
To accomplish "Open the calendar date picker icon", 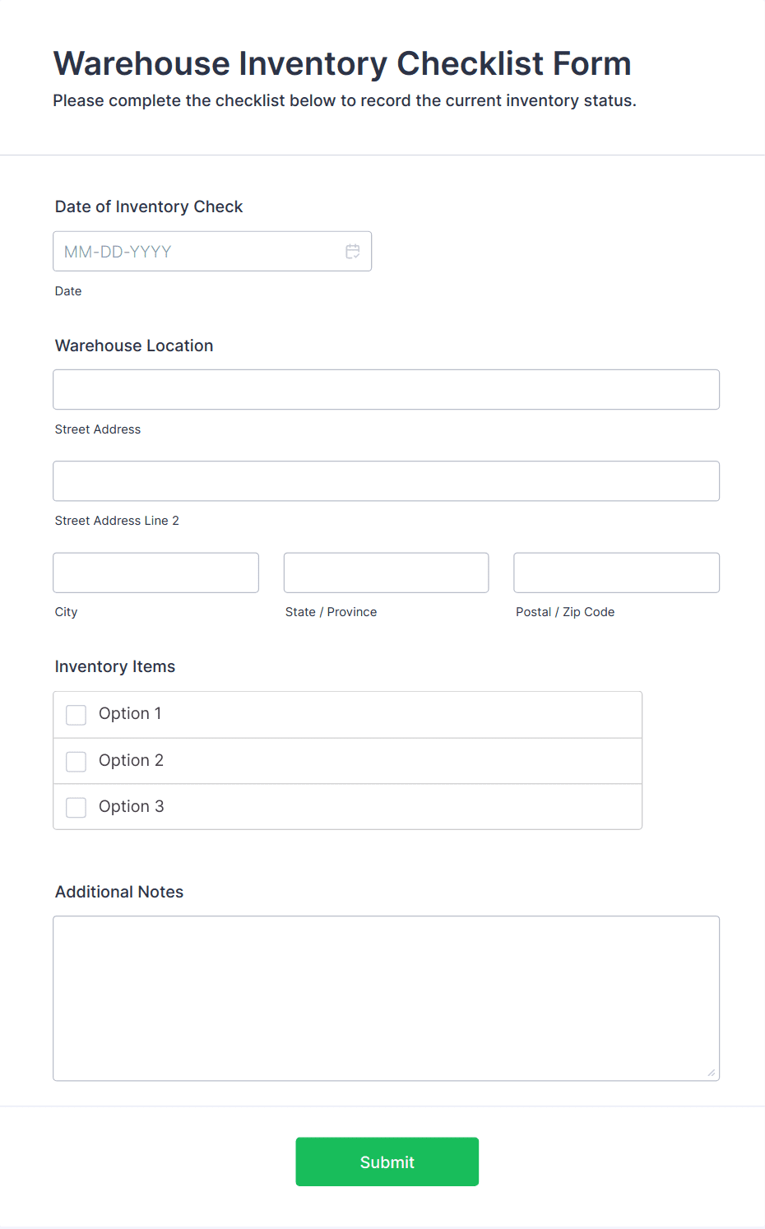I will pyautogui.click(x=353, y=252).
